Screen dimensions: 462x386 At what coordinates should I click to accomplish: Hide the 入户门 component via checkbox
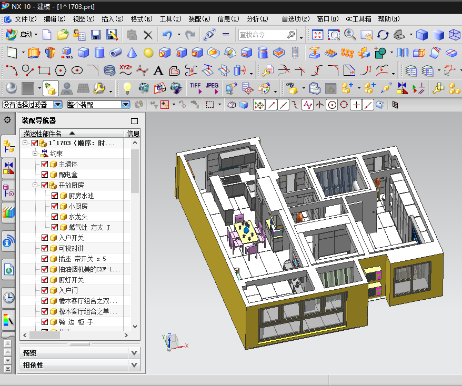[x=45, y=290]
